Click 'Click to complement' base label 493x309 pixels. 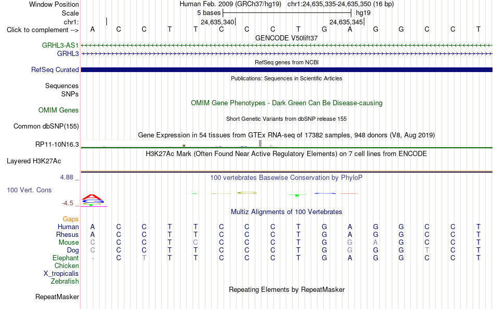tap(43, 30)
